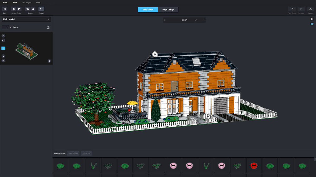
Task: Jump to the first step in the step list
Action: click(x=3, y=36)
